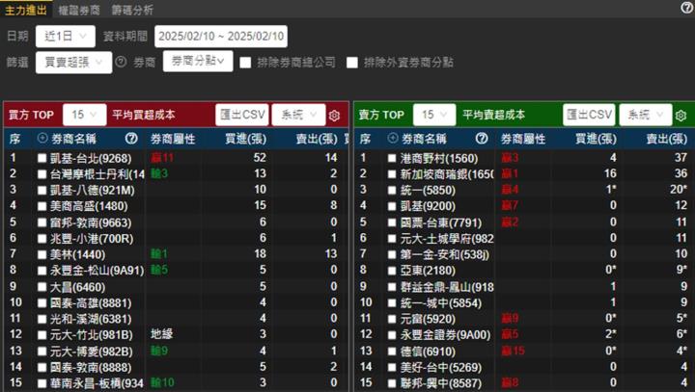Select broker 兆豐-小港(700R)
The height and width of the screenshot is (392, 695).
[x=92, y=239]
